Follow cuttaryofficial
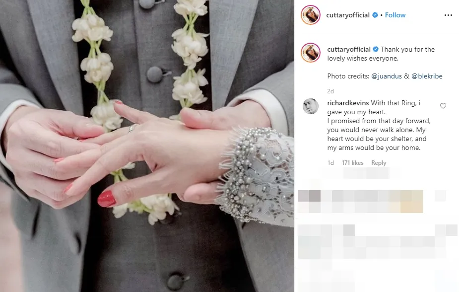The image size is (459, 292). point(395,15)
